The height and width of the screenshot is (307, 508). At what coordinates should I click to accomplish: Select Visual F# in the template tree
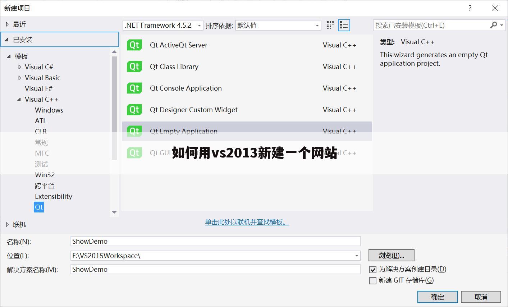[38, 88]
